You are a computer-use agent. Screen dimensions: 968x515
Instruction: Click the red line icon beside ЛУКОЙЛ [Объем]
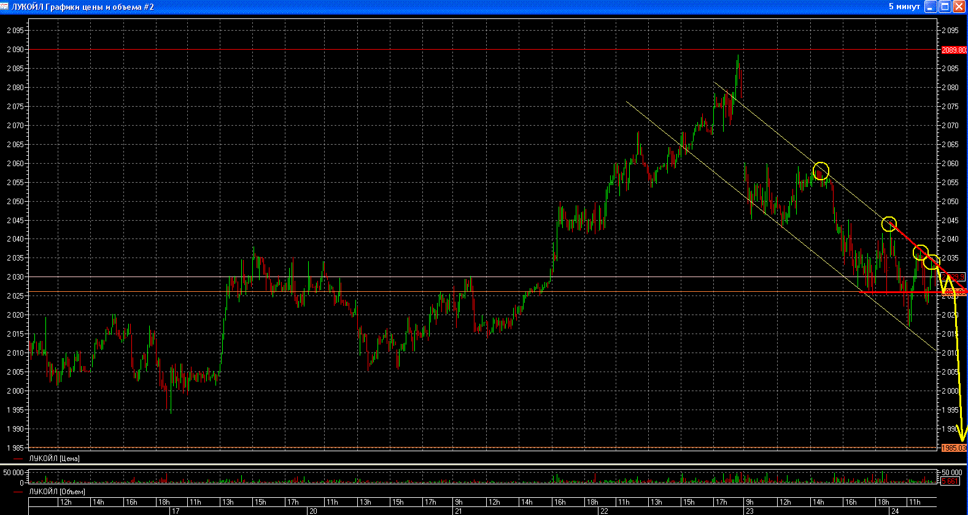tap(18, 492)
